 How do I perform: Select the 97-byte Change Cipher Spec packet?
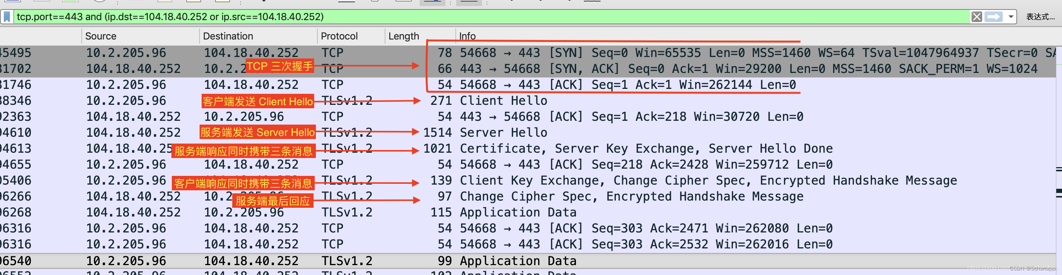pyautogui.click(x=528, y=197)
